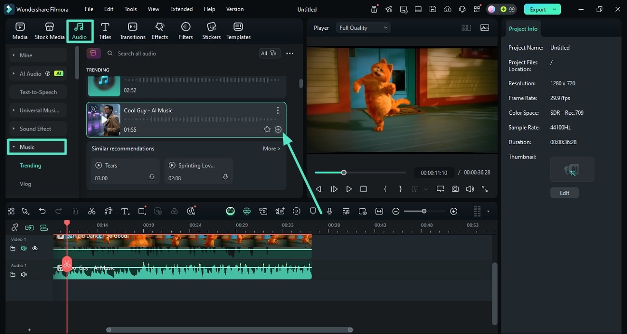The height and width of the screenshot is (334, 627).
Task: Take a snapshot with the camera icon
Action: [455, 189]
